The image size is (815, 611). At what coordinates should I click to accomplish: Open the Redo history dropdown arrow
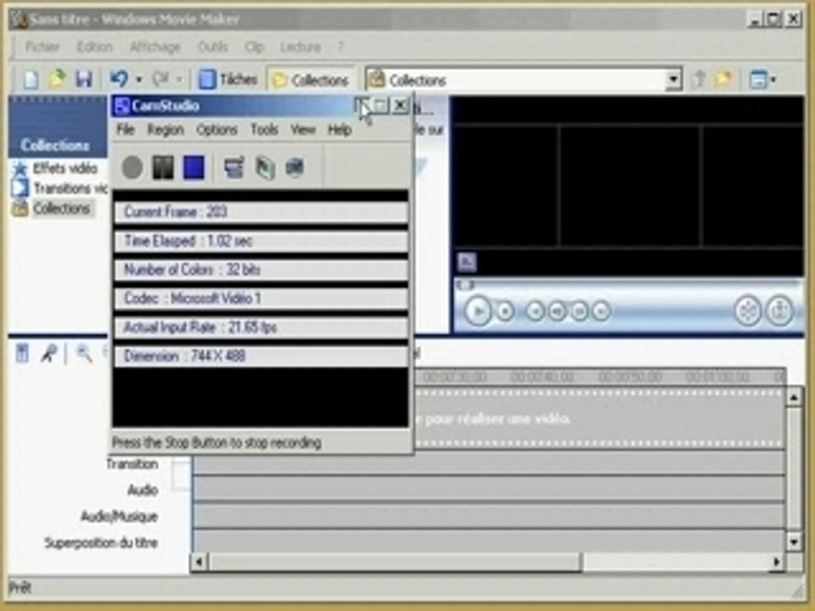point(179,80)
